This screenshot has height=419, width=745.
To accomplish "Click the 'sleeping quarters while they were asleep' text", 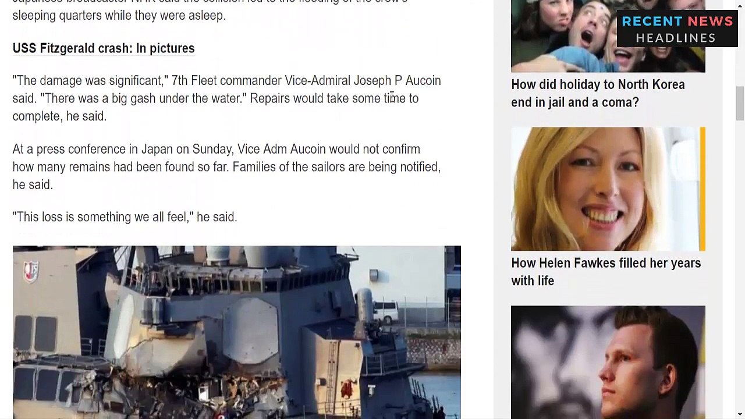I will 119,16.
